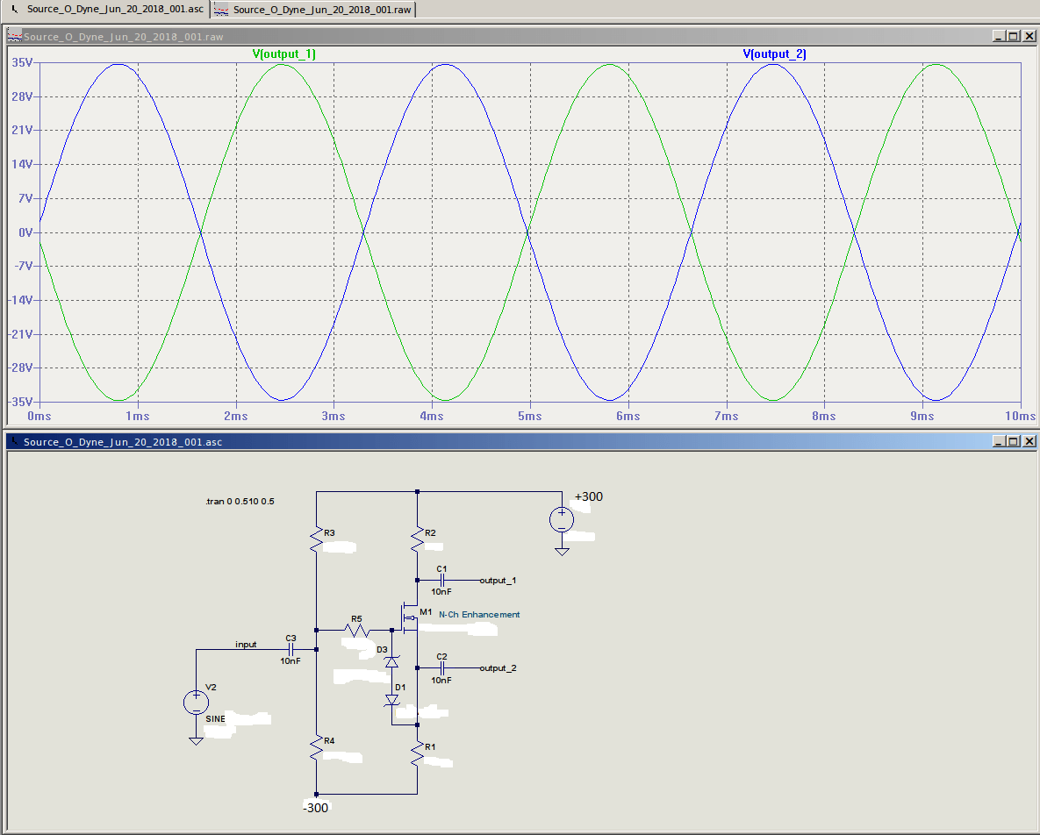Click the D1 zener diode symbol
The height and width of the screenshot is (835, 1040).
pos(392,700)
